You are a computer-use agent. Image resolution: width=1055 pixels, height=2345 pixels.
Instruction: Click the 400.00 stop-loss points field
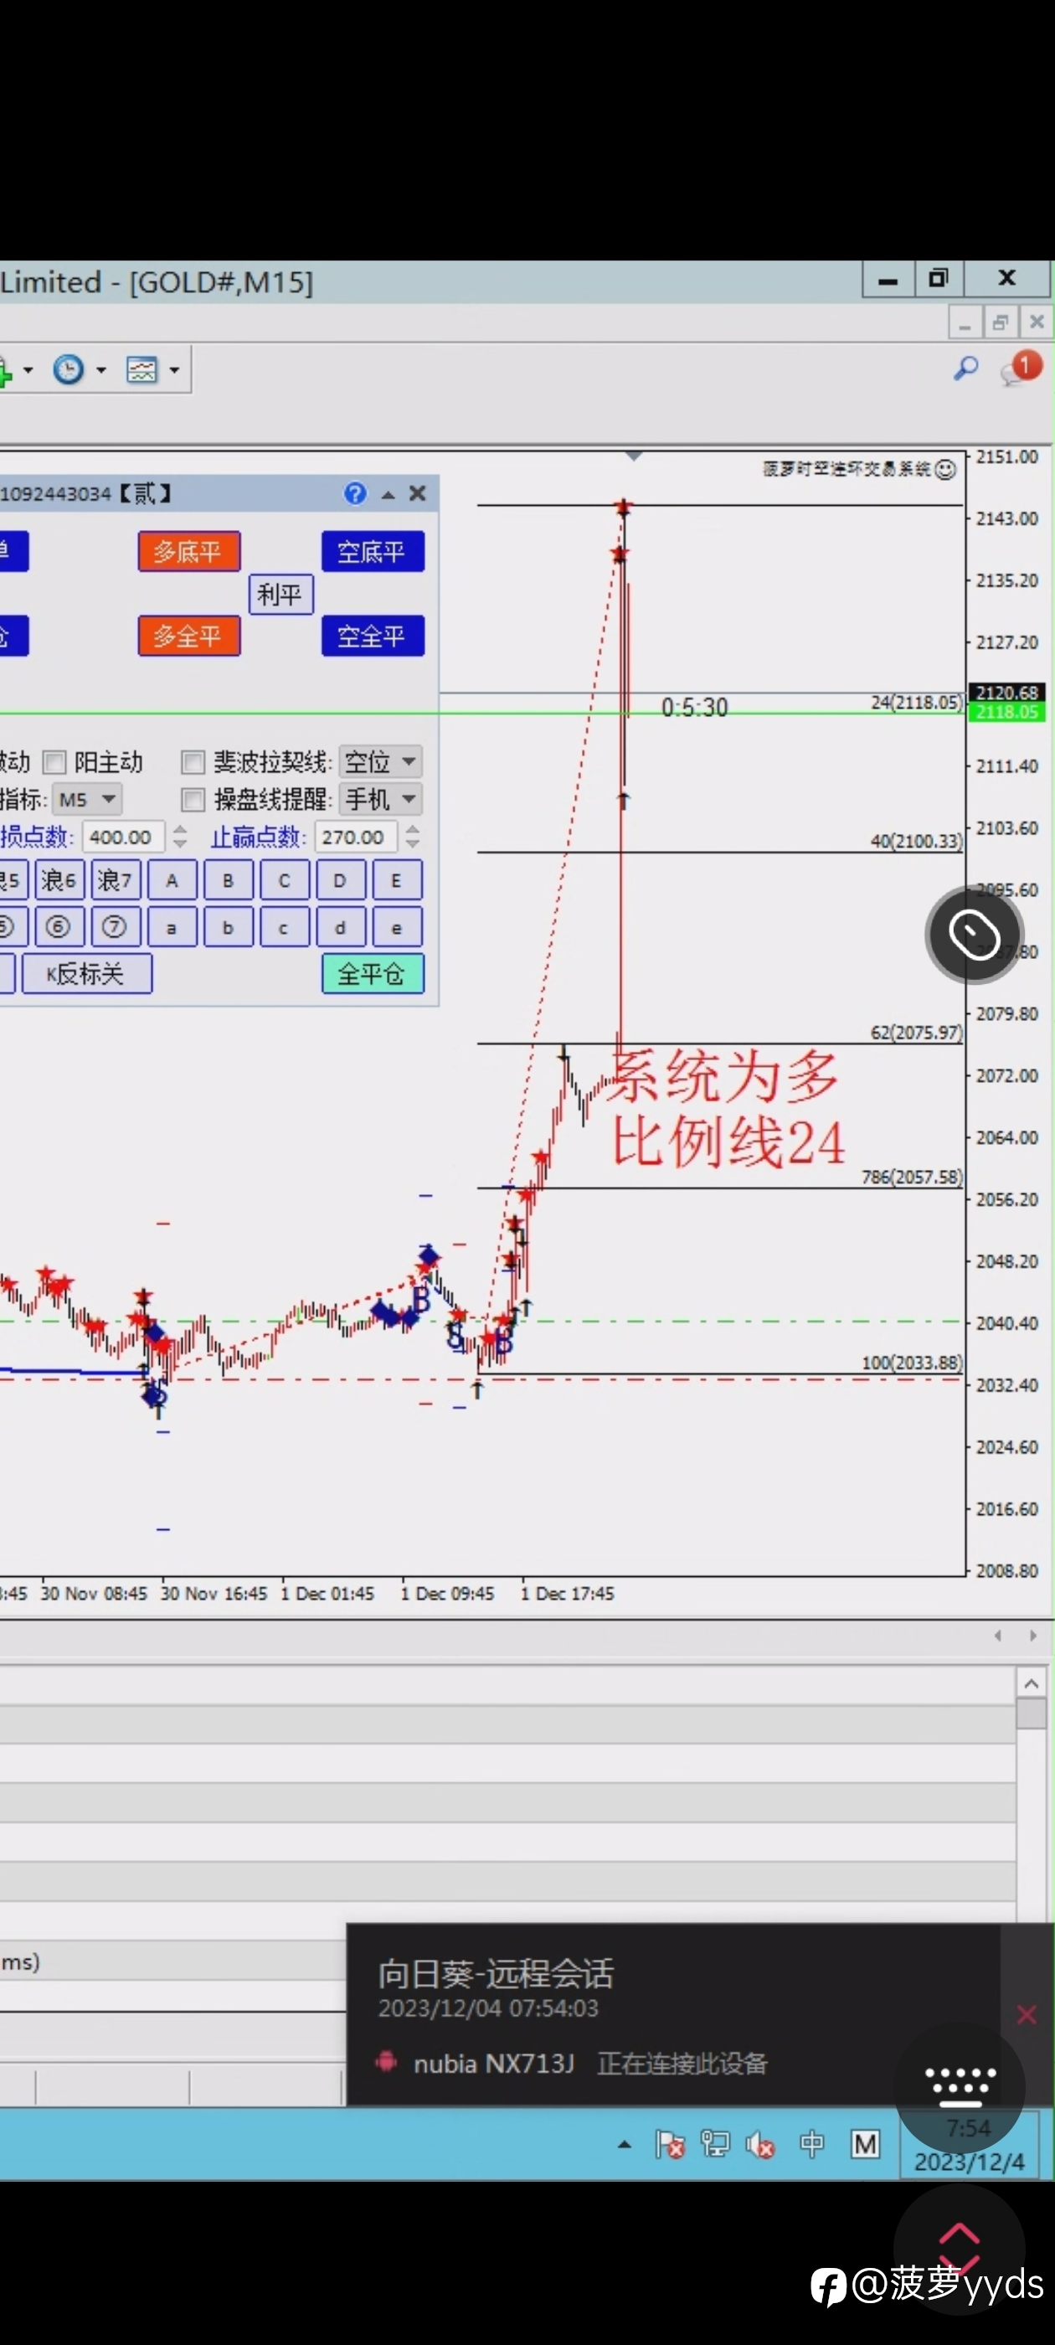[123, 837]
